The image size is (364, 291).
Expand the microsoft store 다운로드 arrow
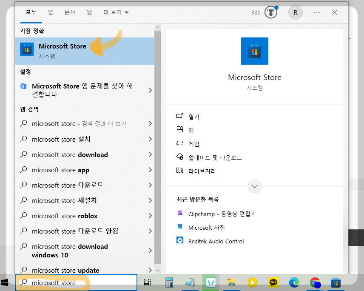(150, 185)
